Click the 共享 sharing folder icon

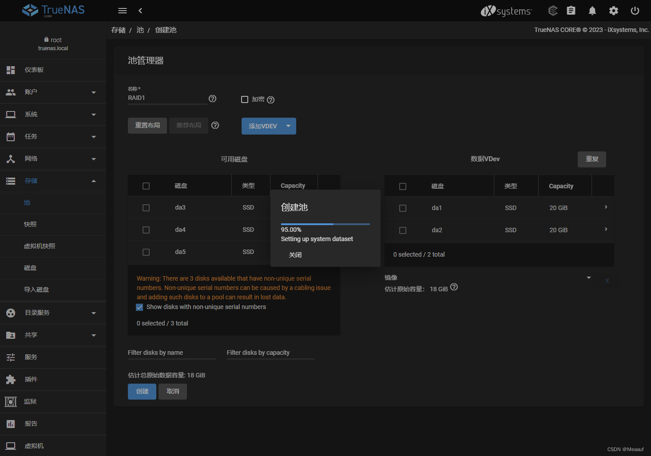pos(11,335)
